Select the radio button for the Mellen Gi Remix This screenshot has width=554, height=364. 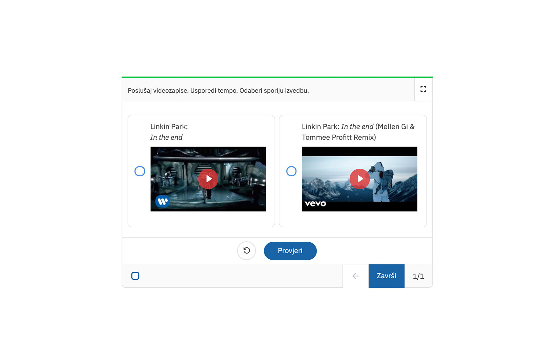[291, 171]
